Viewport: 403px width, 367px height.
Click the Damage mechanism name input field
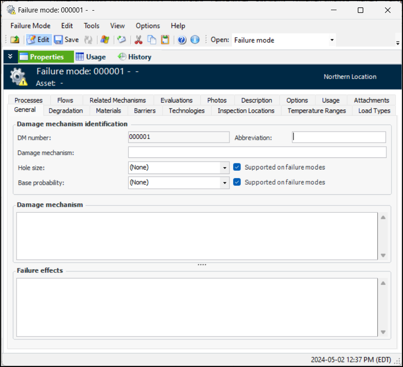click(257, 152)
